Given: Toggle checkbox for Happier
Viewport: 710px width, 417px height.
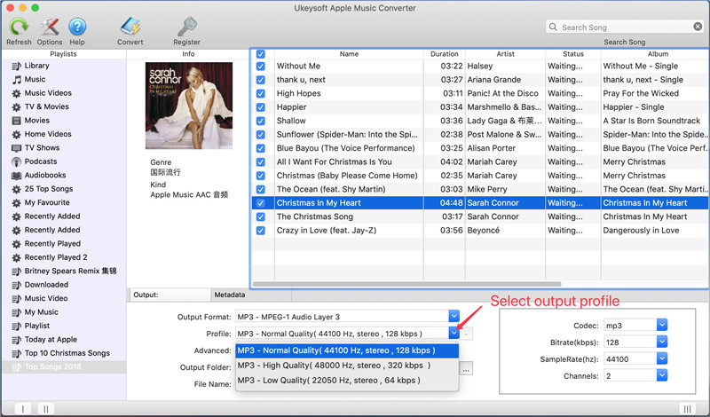Looking at the screenshot, I should coord(260,107).
